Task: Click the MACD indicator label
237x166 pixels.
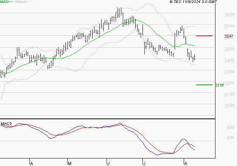Action: (6, 124)
